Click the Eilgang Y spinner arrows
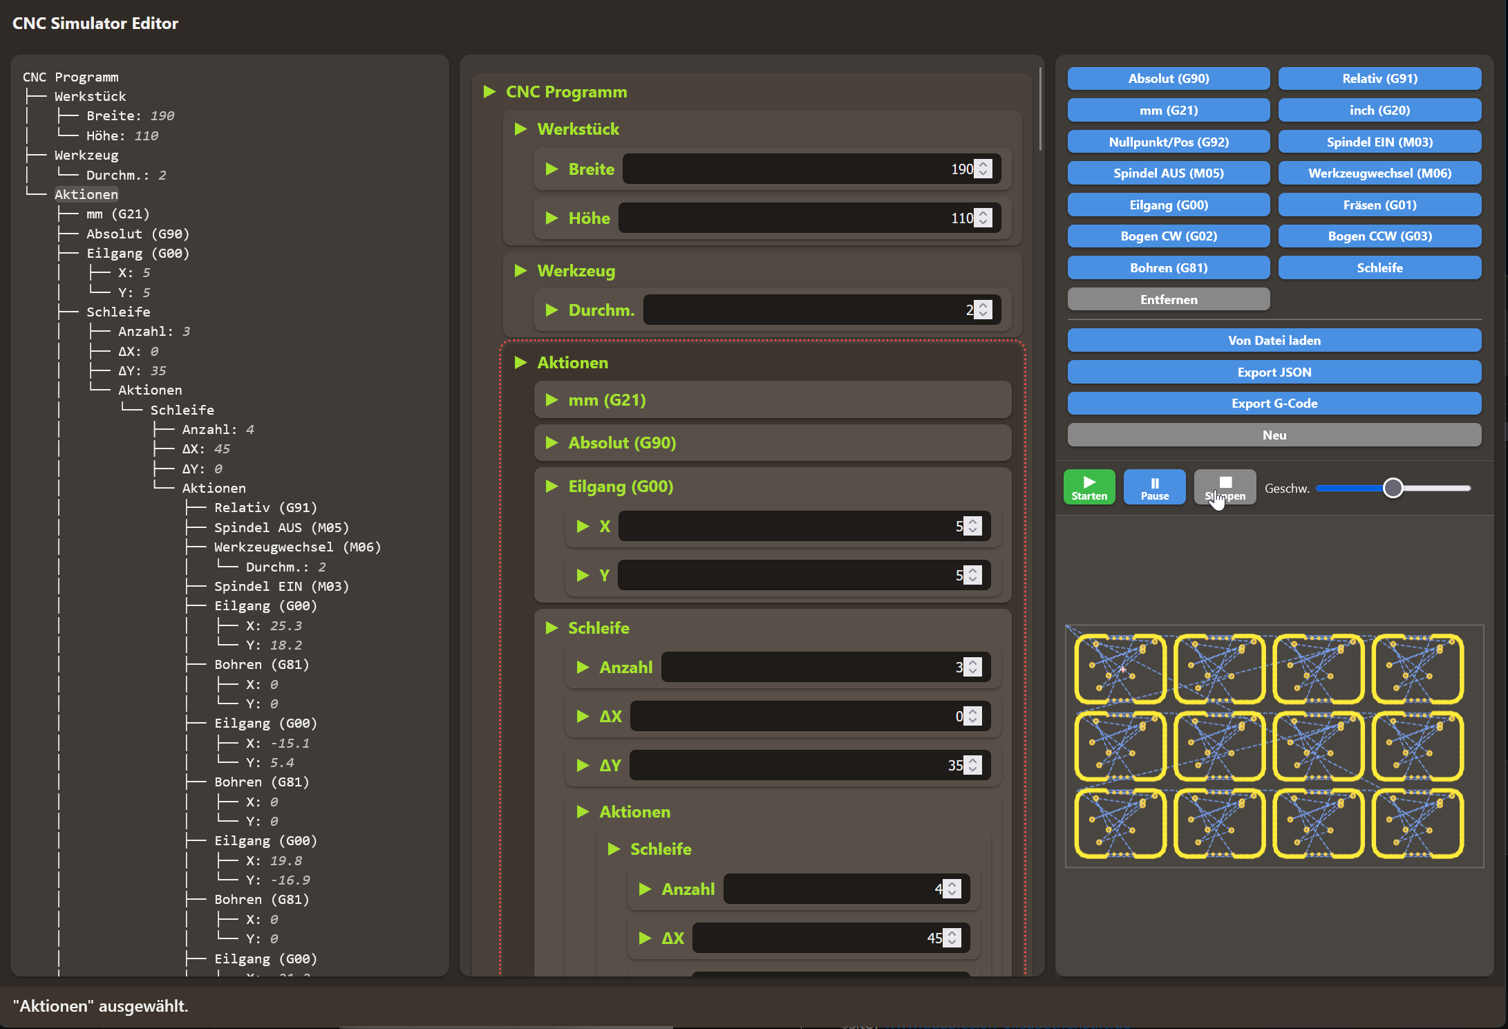Image resolution: width=1508 pixels, height=1029 pixels. (x=973, y=575)
